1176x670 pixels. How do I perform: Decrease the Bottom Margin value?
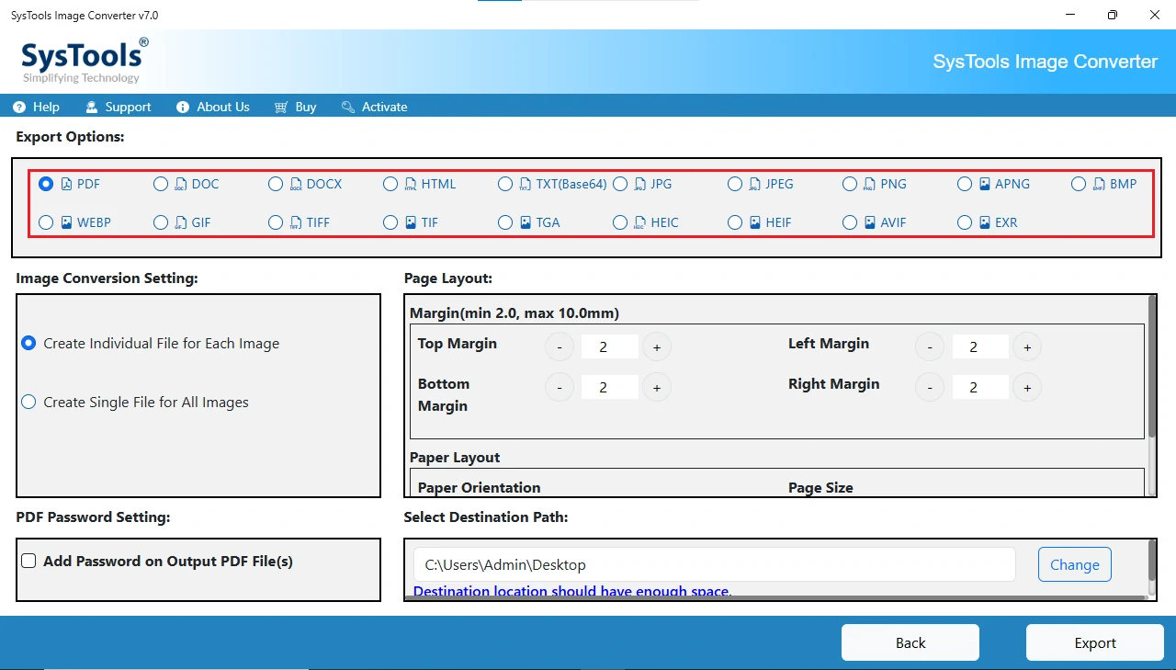560,388
